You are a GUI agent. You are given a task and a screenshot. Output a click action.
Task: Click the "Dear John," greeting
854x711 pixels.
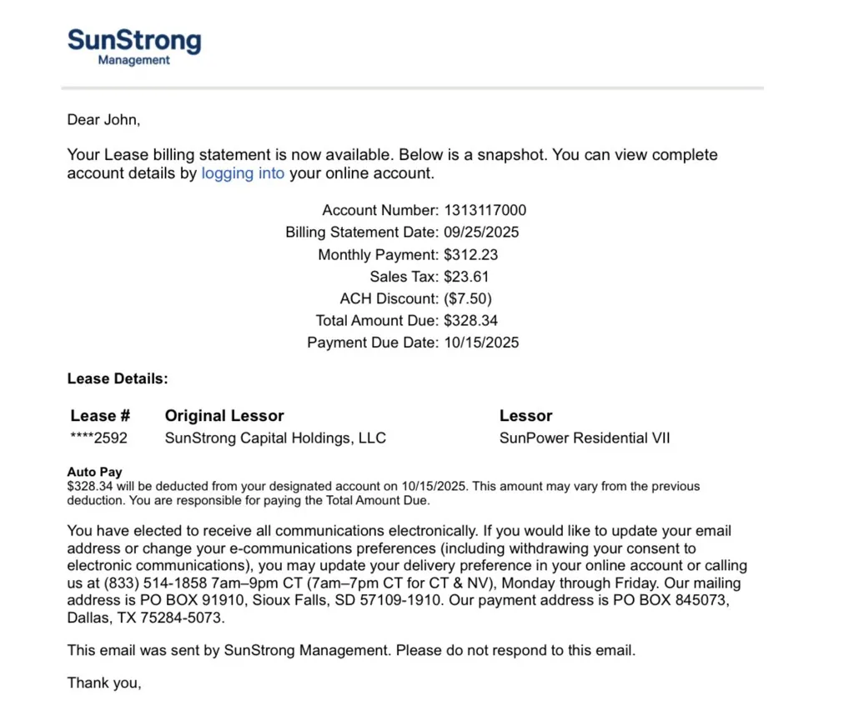pos(103,120)
